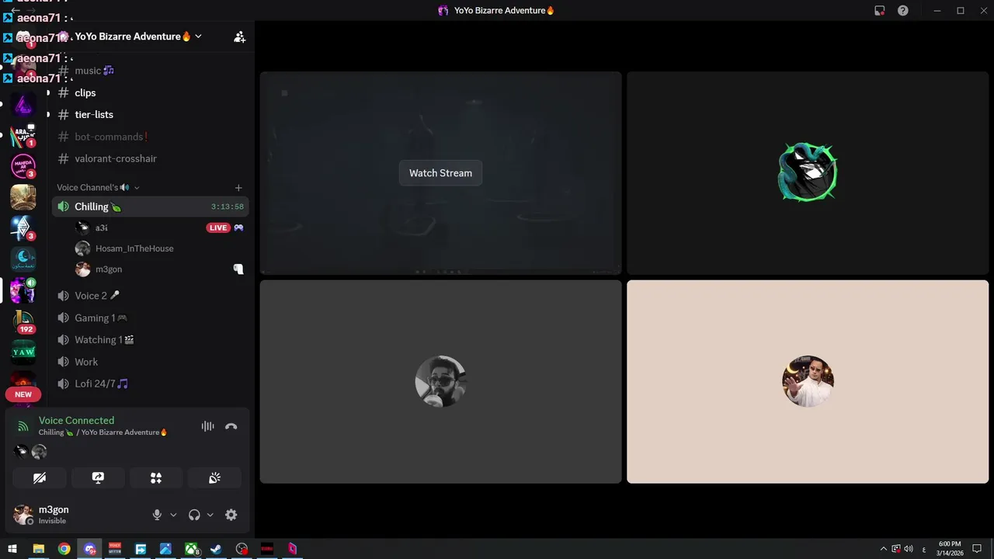This screenshot has width=994, height=559.
Task: Join the Lofi 24/7 voice channel
Action: 151,384
